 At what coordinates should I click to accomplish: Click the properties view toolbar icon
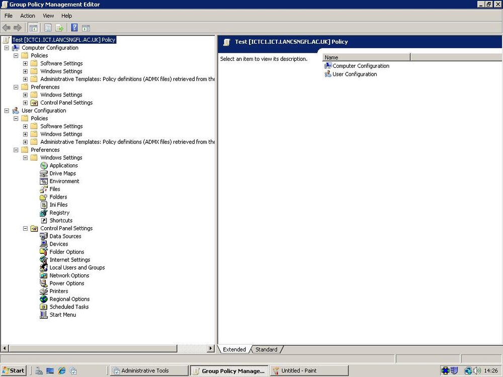48,28
